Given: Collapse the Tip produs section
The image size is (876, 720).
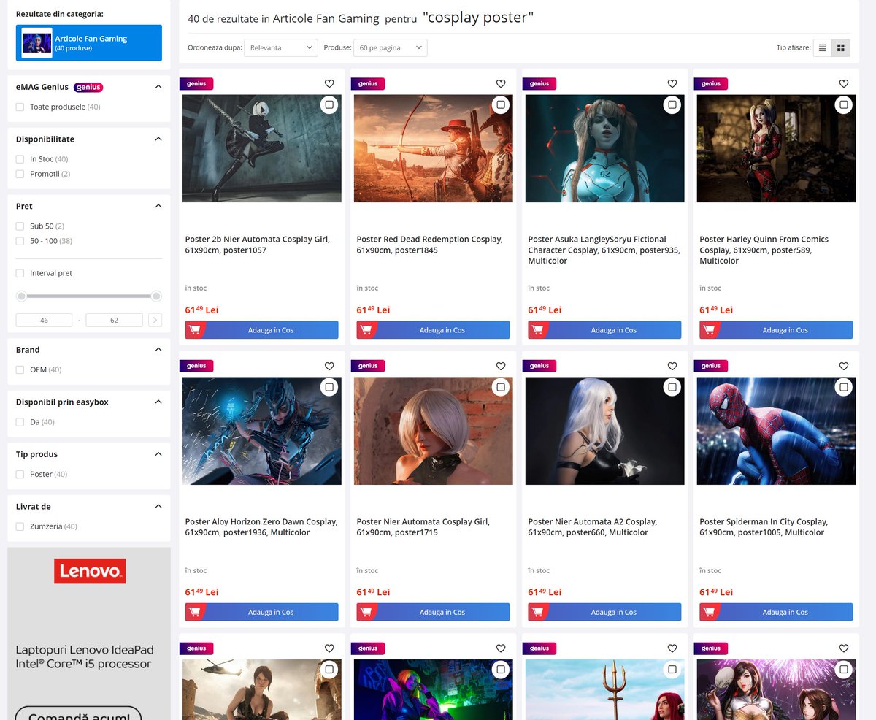Looking at the screenshot, I should click(x=158, y=454).
